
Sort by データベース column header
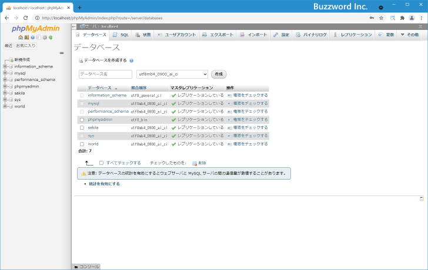[99, 88]
